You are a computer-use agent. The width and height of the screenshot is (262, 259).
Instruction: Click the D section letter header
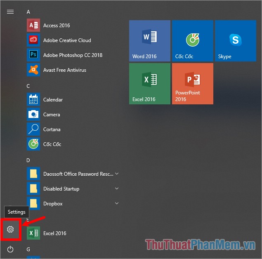(x=28, y=160)
